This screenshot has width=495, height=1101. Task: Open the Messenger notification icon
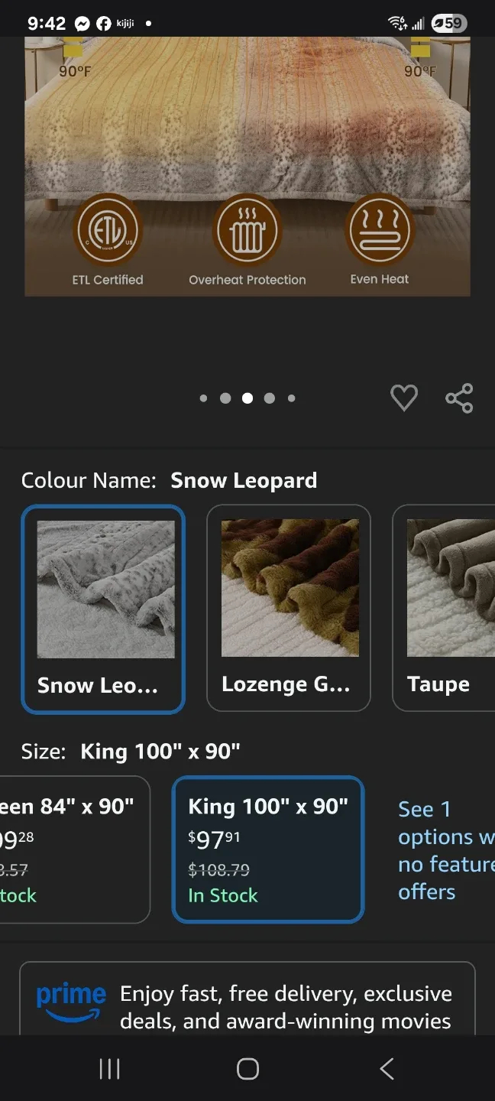81,23
